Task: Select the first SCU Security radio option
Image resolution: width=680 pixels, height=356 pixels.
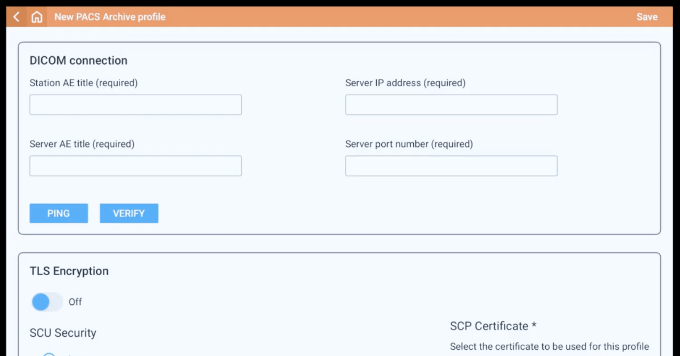Action: point(49,354)
